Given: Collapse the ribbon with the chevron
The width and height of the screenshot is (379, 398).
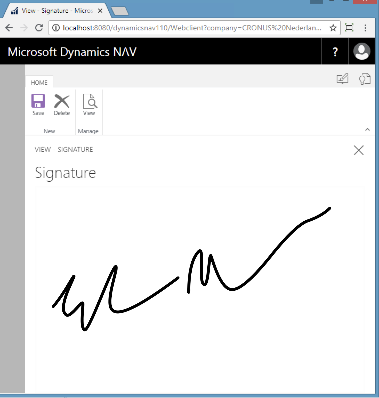Looking at the screenshot, I should [368, 130].
